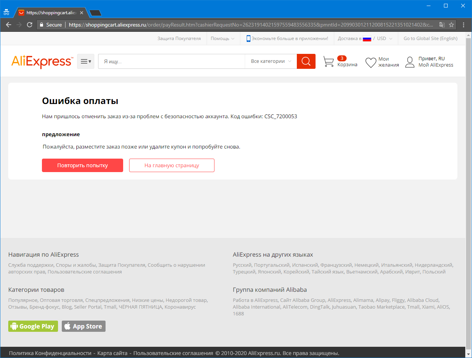Click the address bar URL
This screenshot has width=472, height=358.
pos(251,25)
